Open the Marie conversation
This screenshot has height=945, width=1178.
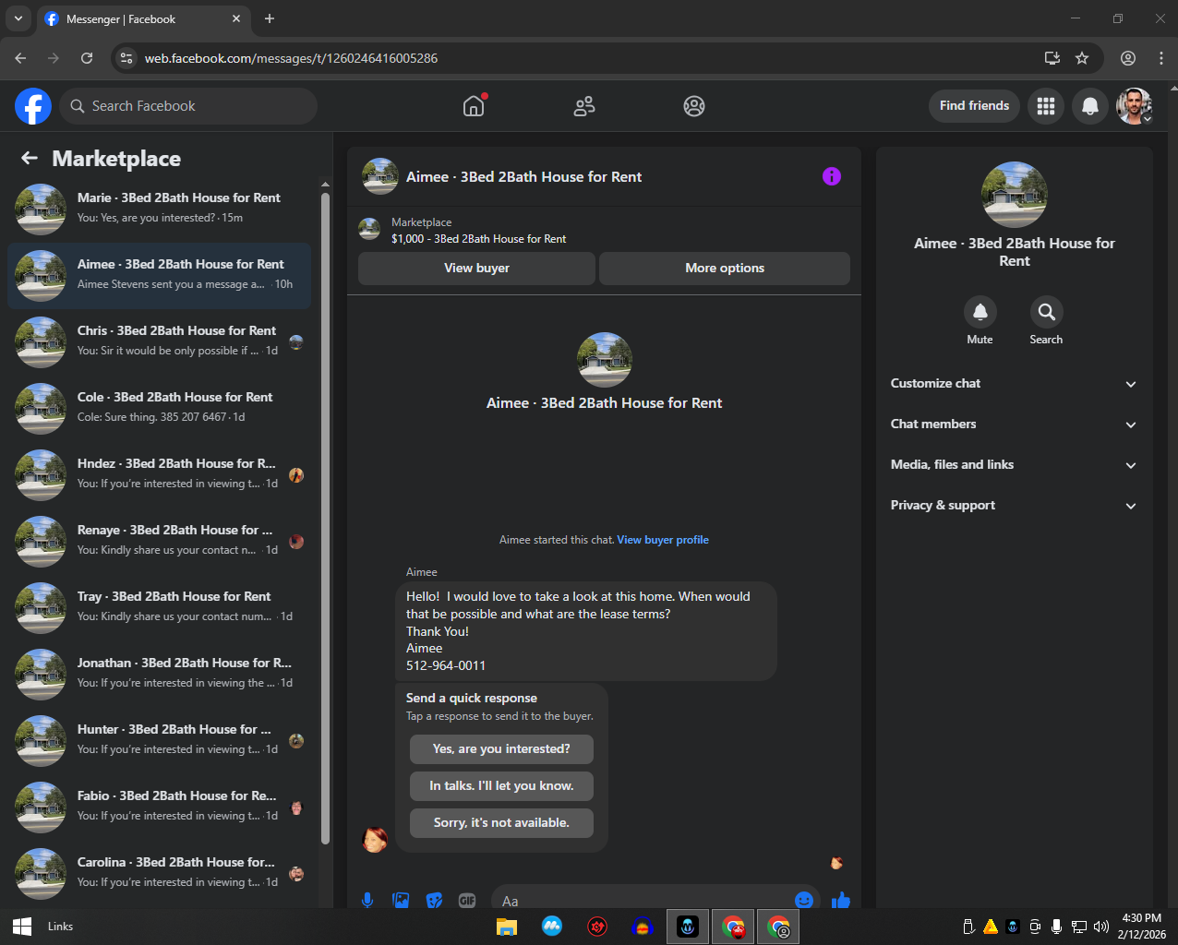(159, 209)
